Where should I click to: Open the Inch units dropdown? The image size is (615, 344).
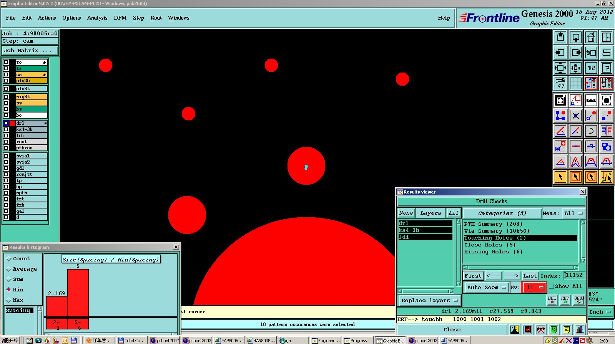point(600,312)
